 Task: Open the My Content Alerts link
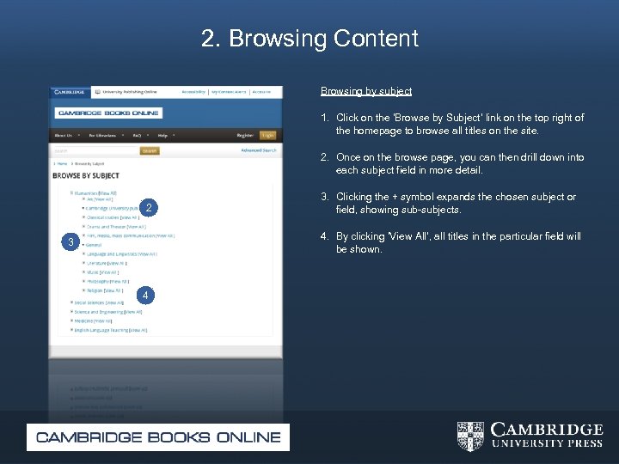click(229, 92)
